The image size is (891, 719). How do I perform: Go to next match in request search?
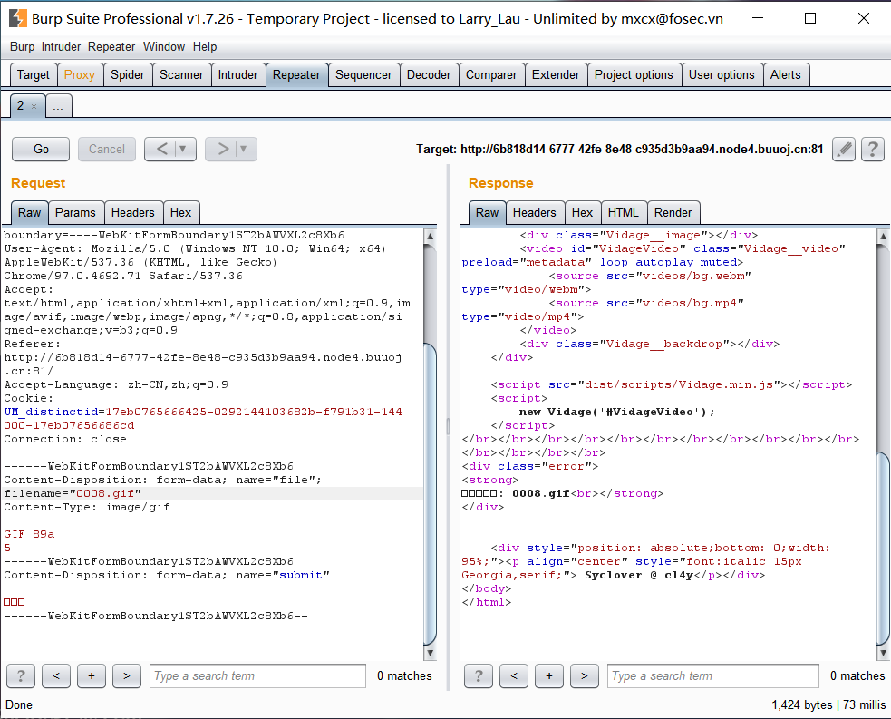[126, 675]
